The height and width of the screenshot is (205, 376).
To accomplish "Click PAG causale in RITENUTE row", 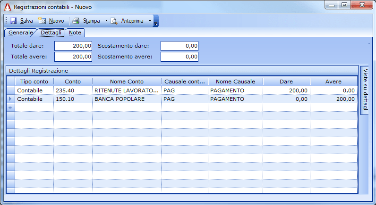I will click(x=185, y=90).
